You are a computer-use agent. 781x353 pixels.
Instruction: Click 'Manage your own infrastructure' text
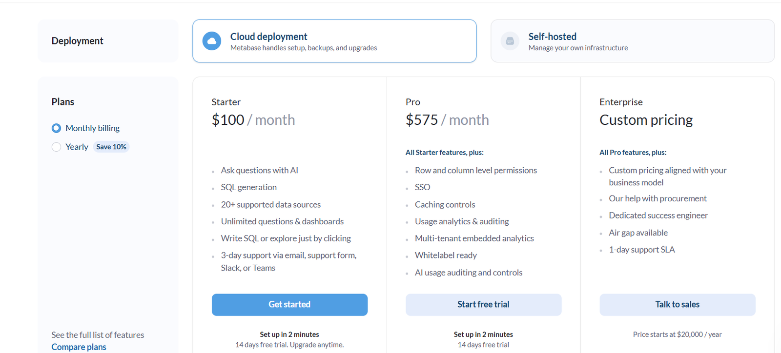coord(578,48)
